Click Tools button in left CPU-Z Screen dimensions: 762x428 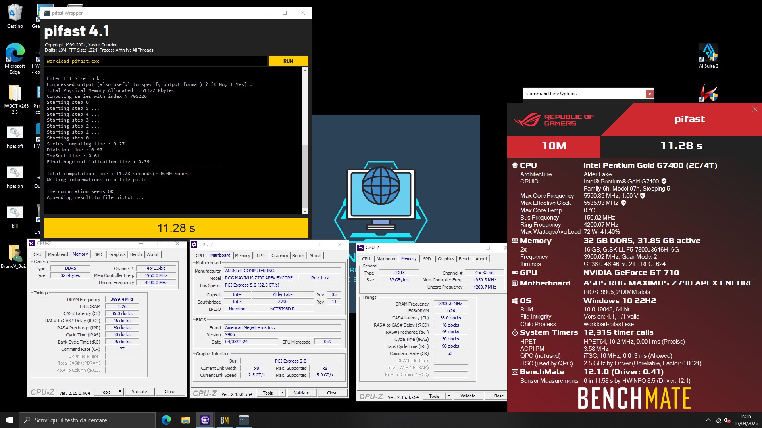pos(106,392)
